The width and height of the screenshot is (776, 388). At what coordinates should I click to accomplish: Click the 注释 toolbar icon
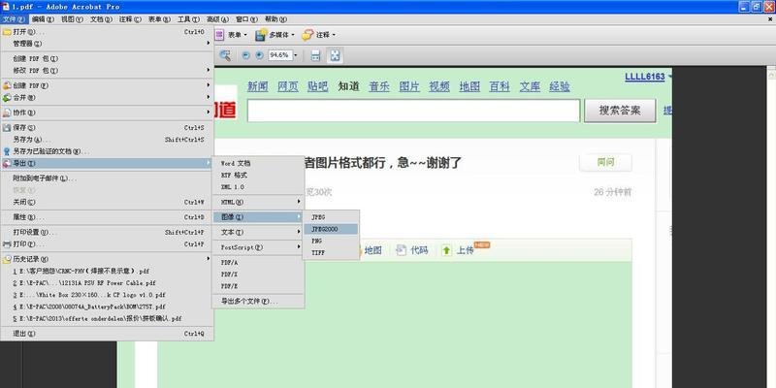307,35
